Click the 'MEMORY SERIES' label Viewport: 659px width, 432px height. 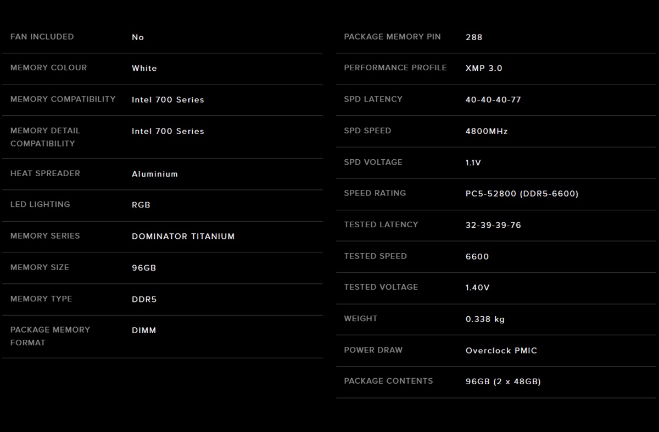tap(45, 235)
